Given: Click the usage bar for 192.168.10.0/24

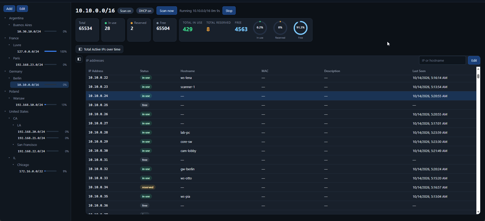Looking at the screenshot, I should pyautogui.click(x=50, y=105).
